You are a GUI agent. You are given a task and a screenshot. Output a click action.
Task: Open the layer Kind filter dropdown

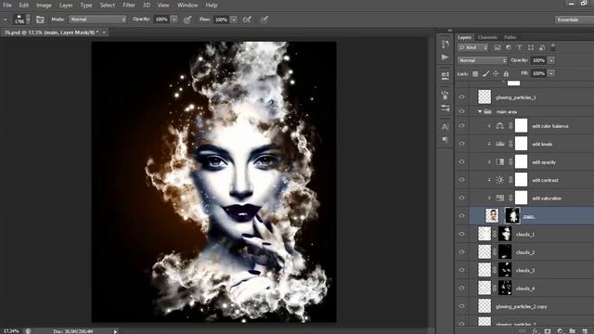coord(472,47)
